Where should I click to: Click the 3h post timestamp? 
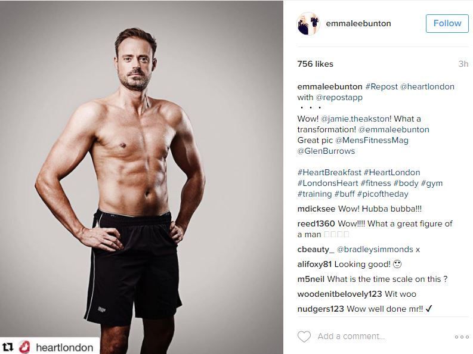[463, 64]
